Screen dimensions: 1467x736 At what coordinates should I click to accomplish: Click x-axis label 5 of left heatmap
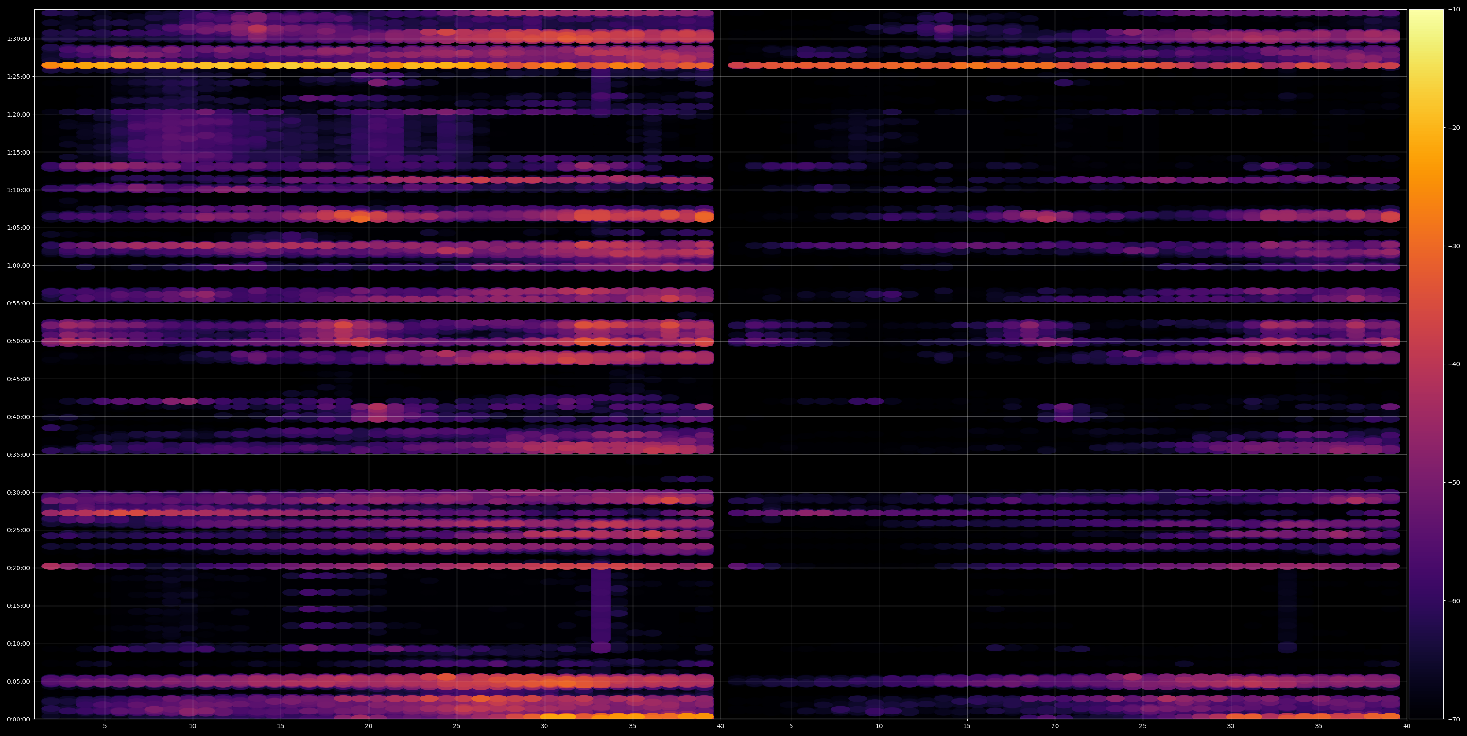point(105,726)
